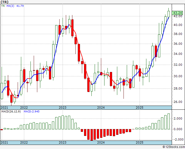The image size is (185, 149).
Task: Select 2022 on the price chart timeline
Action: pyautogui.click(x=24, y=108)
